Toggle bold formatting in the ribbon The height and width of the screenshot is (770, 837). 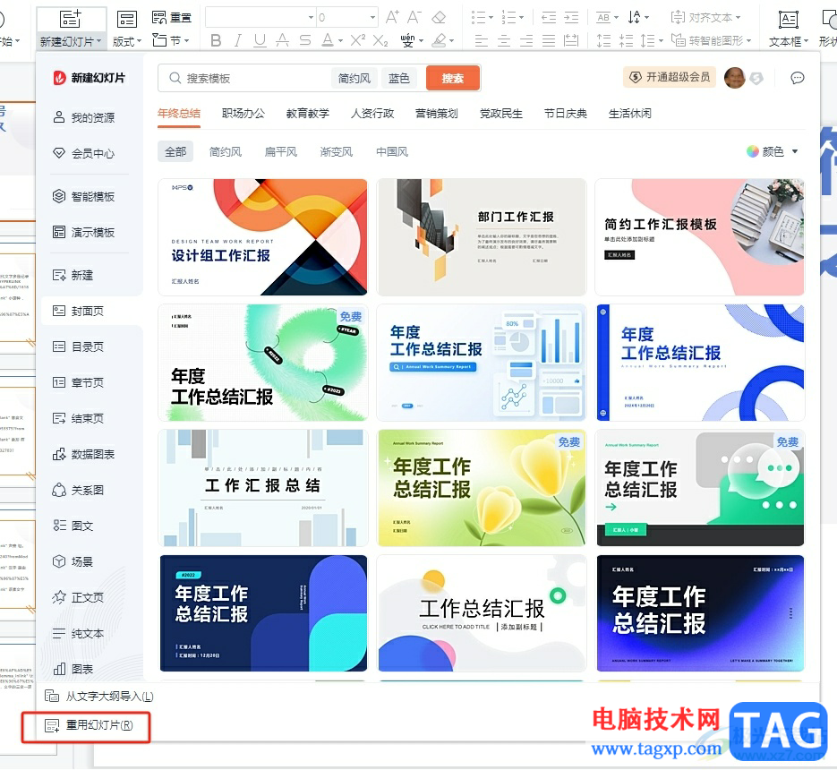pos(216,40)
